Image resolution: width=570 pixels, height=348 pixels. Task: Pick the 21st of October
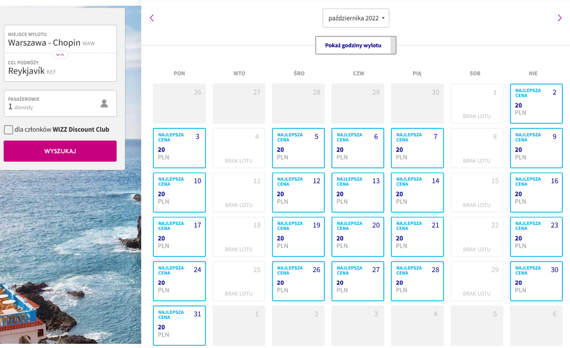[x=418, y=237]
